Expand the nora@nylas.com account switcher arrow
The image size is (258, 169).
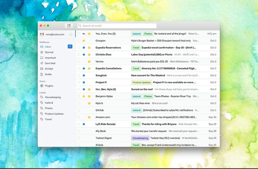click(x=71, y=34)
